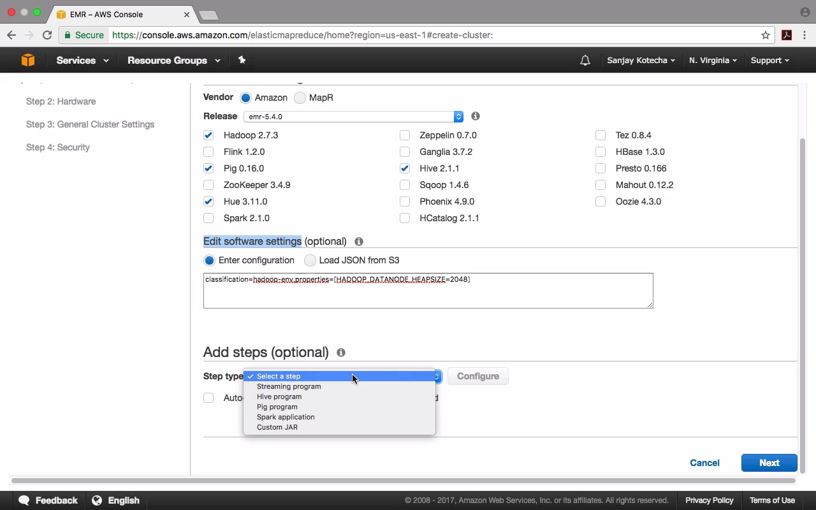Select the Enter configuration radio button
816x510 pixels.
pos(209,260)
